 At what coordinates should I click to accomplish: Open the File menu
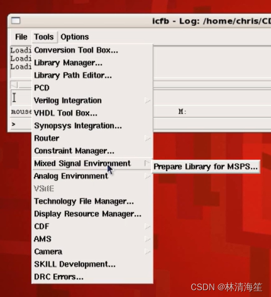click(21, 37)
